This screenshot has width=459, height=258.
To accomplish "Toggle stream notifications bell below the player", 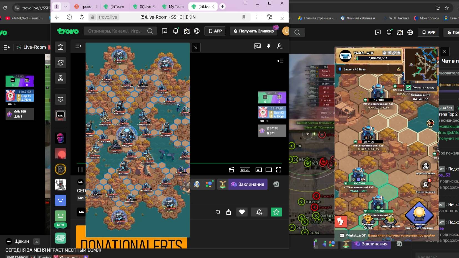I will 259,212.
